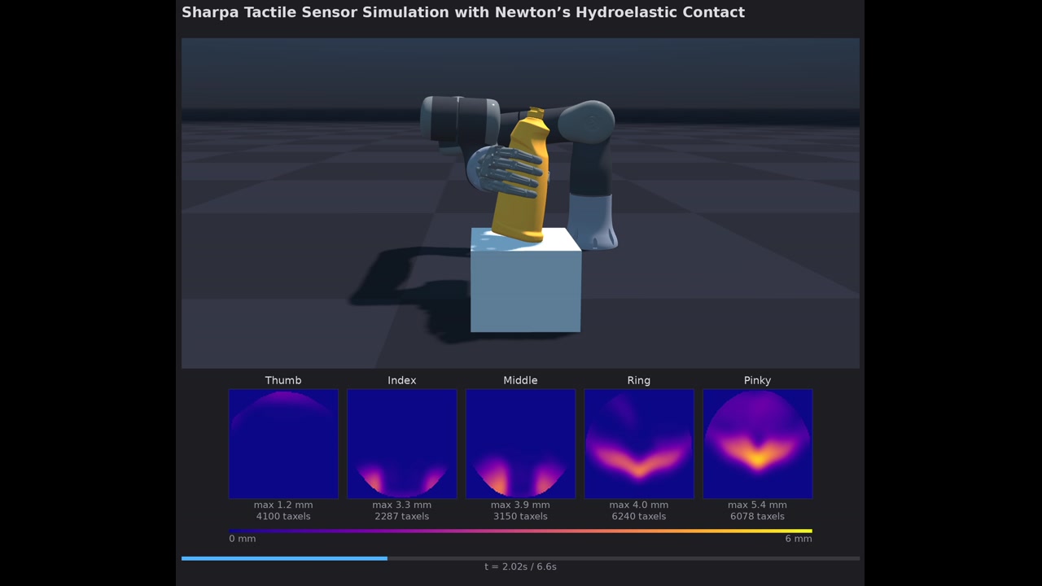Viewport: 1042px width, 586px height.
Task: Click the yellow bottle in the 3D scene
Action: [x=521, y=176]
